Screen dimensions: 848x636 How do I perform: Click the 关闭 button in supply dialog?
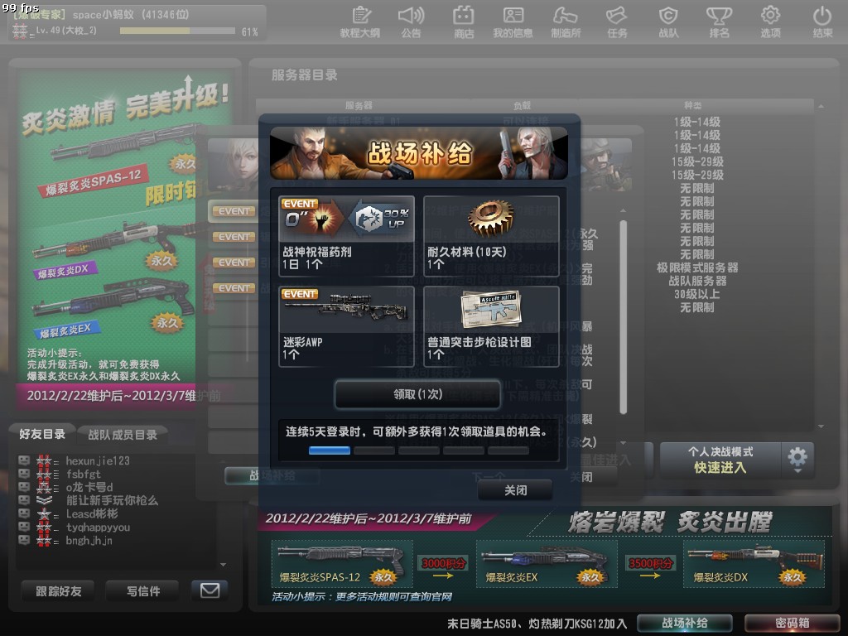[515, 490]
